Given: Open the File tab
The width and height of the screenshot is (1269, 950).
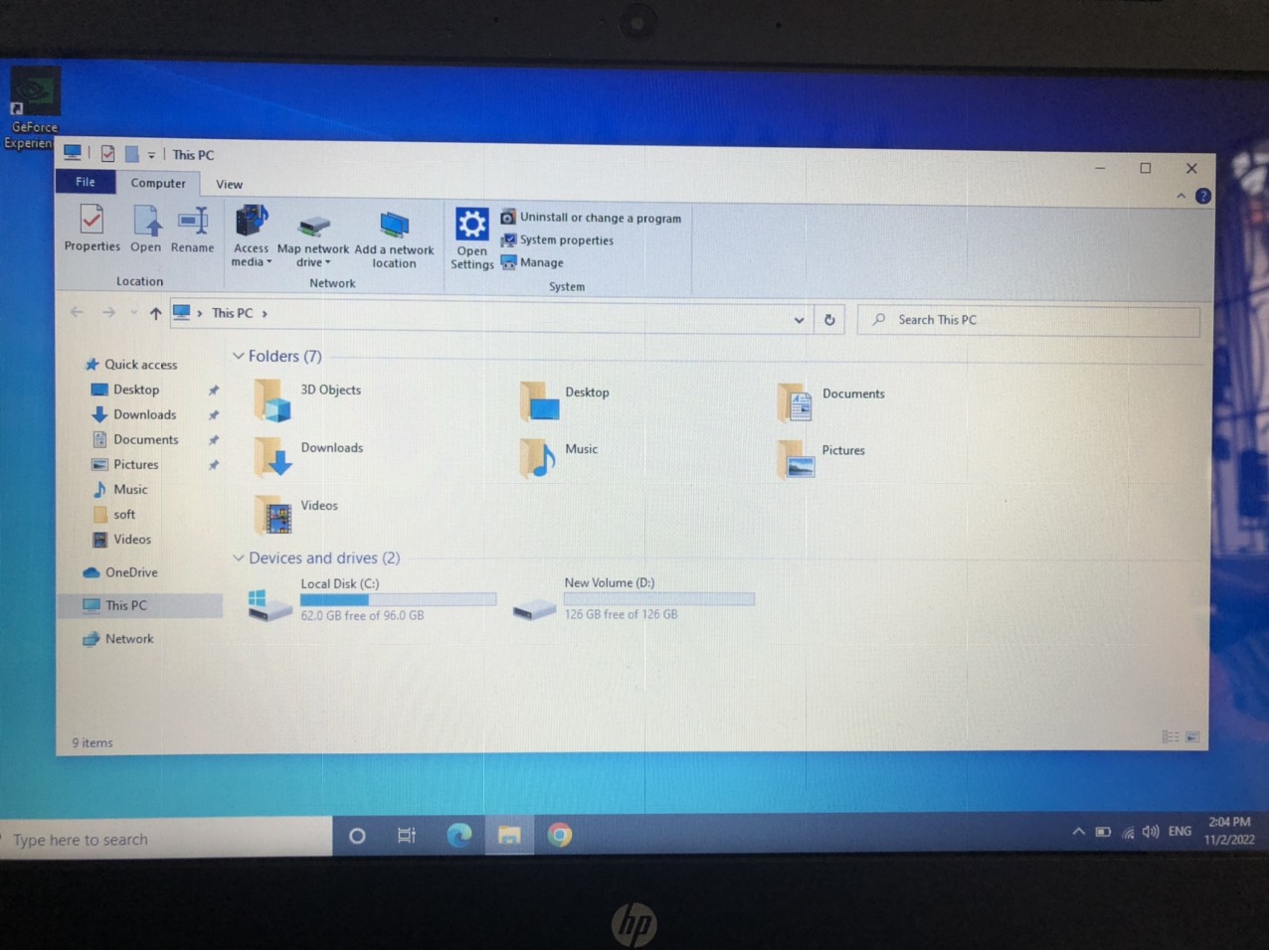Looking at the screenshot, I should point(86,182).
